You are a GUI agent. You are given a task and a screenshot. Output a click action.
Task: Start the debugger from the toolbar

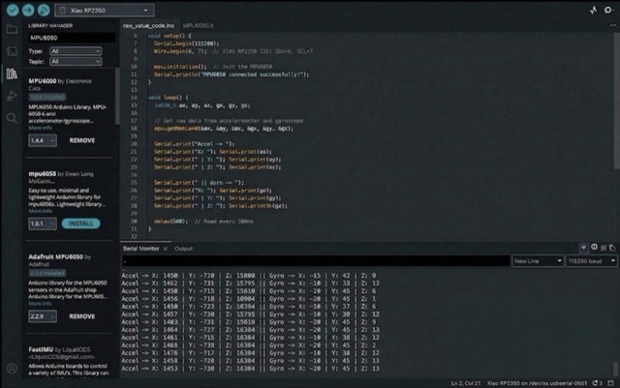tap(44, 10)
